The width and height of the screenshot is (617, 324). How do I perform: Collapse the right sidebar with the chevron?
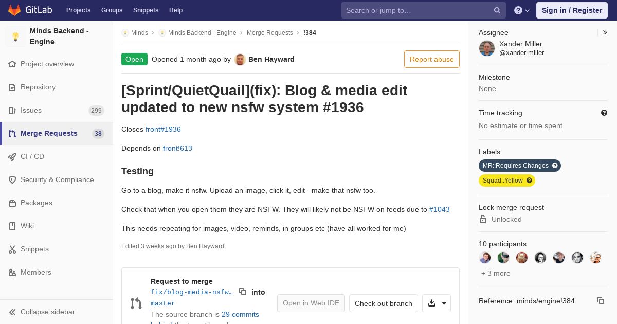click(x=605, y=32)
